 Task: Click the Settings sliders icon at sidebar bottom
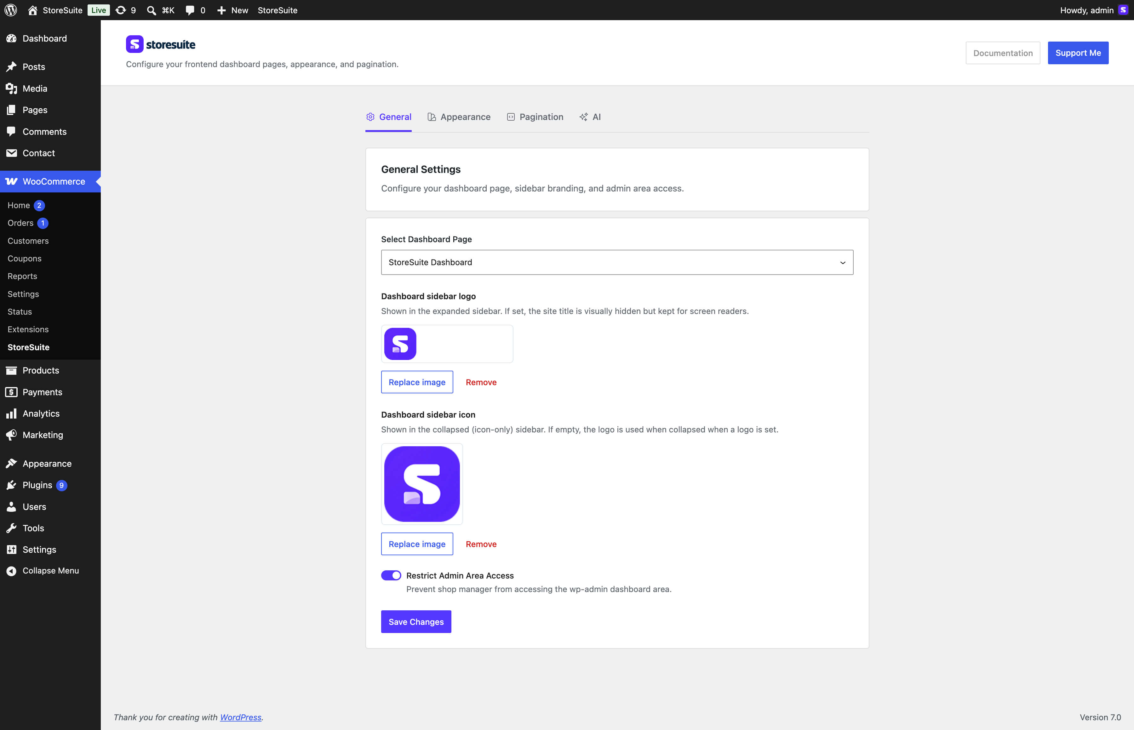(x=11, y=550)
